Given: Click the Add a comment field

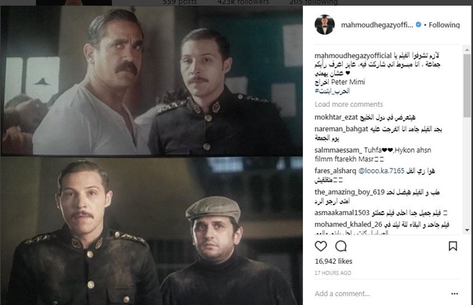Looking at the screenshot, I should pyautogui.click(x=380, y=294).
